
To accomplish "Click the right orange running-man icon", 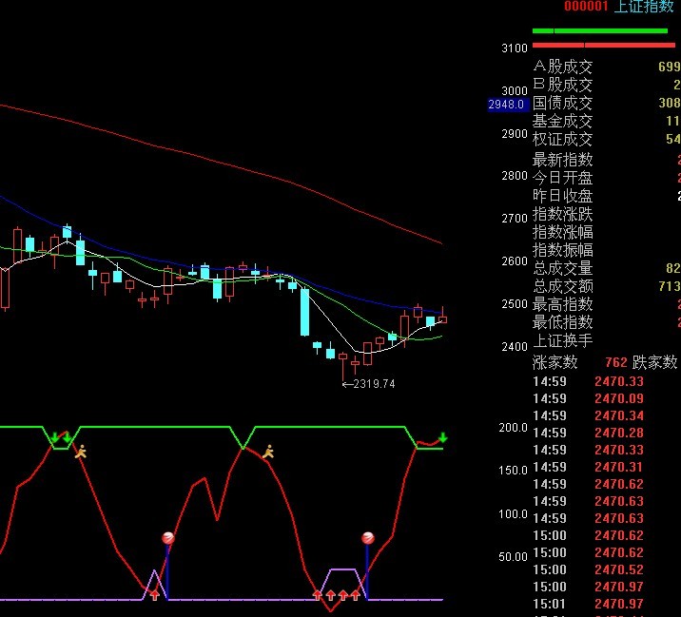I will [268, 452].
